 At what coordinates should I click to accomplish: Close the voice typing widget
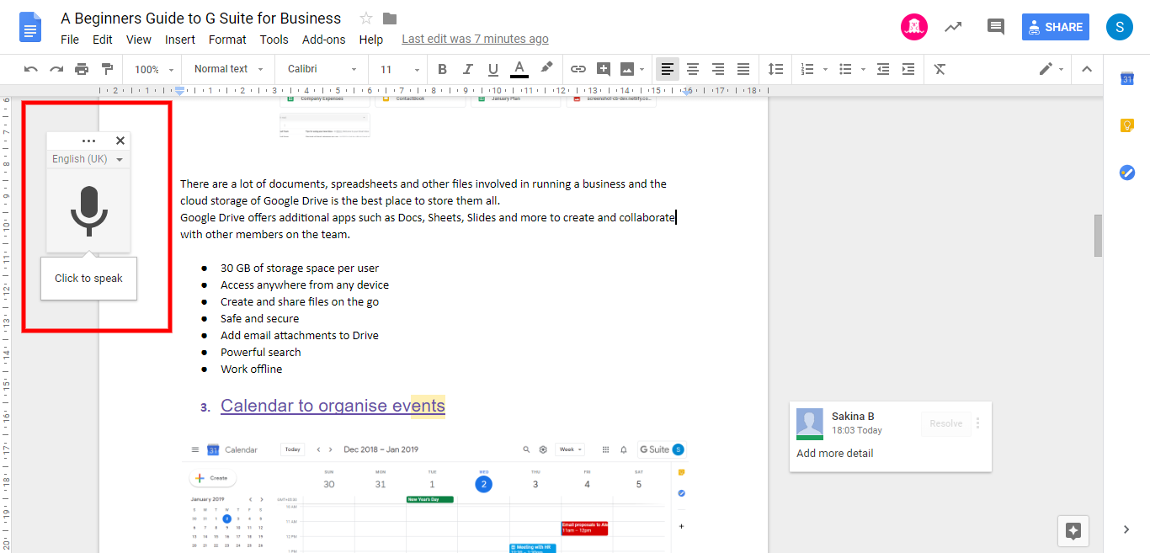pos(120,141)
